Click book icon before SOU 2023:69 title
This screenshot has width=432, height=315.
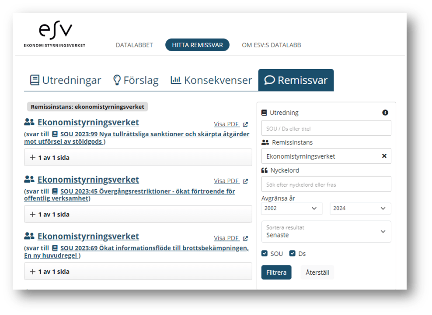click(55, 248)
